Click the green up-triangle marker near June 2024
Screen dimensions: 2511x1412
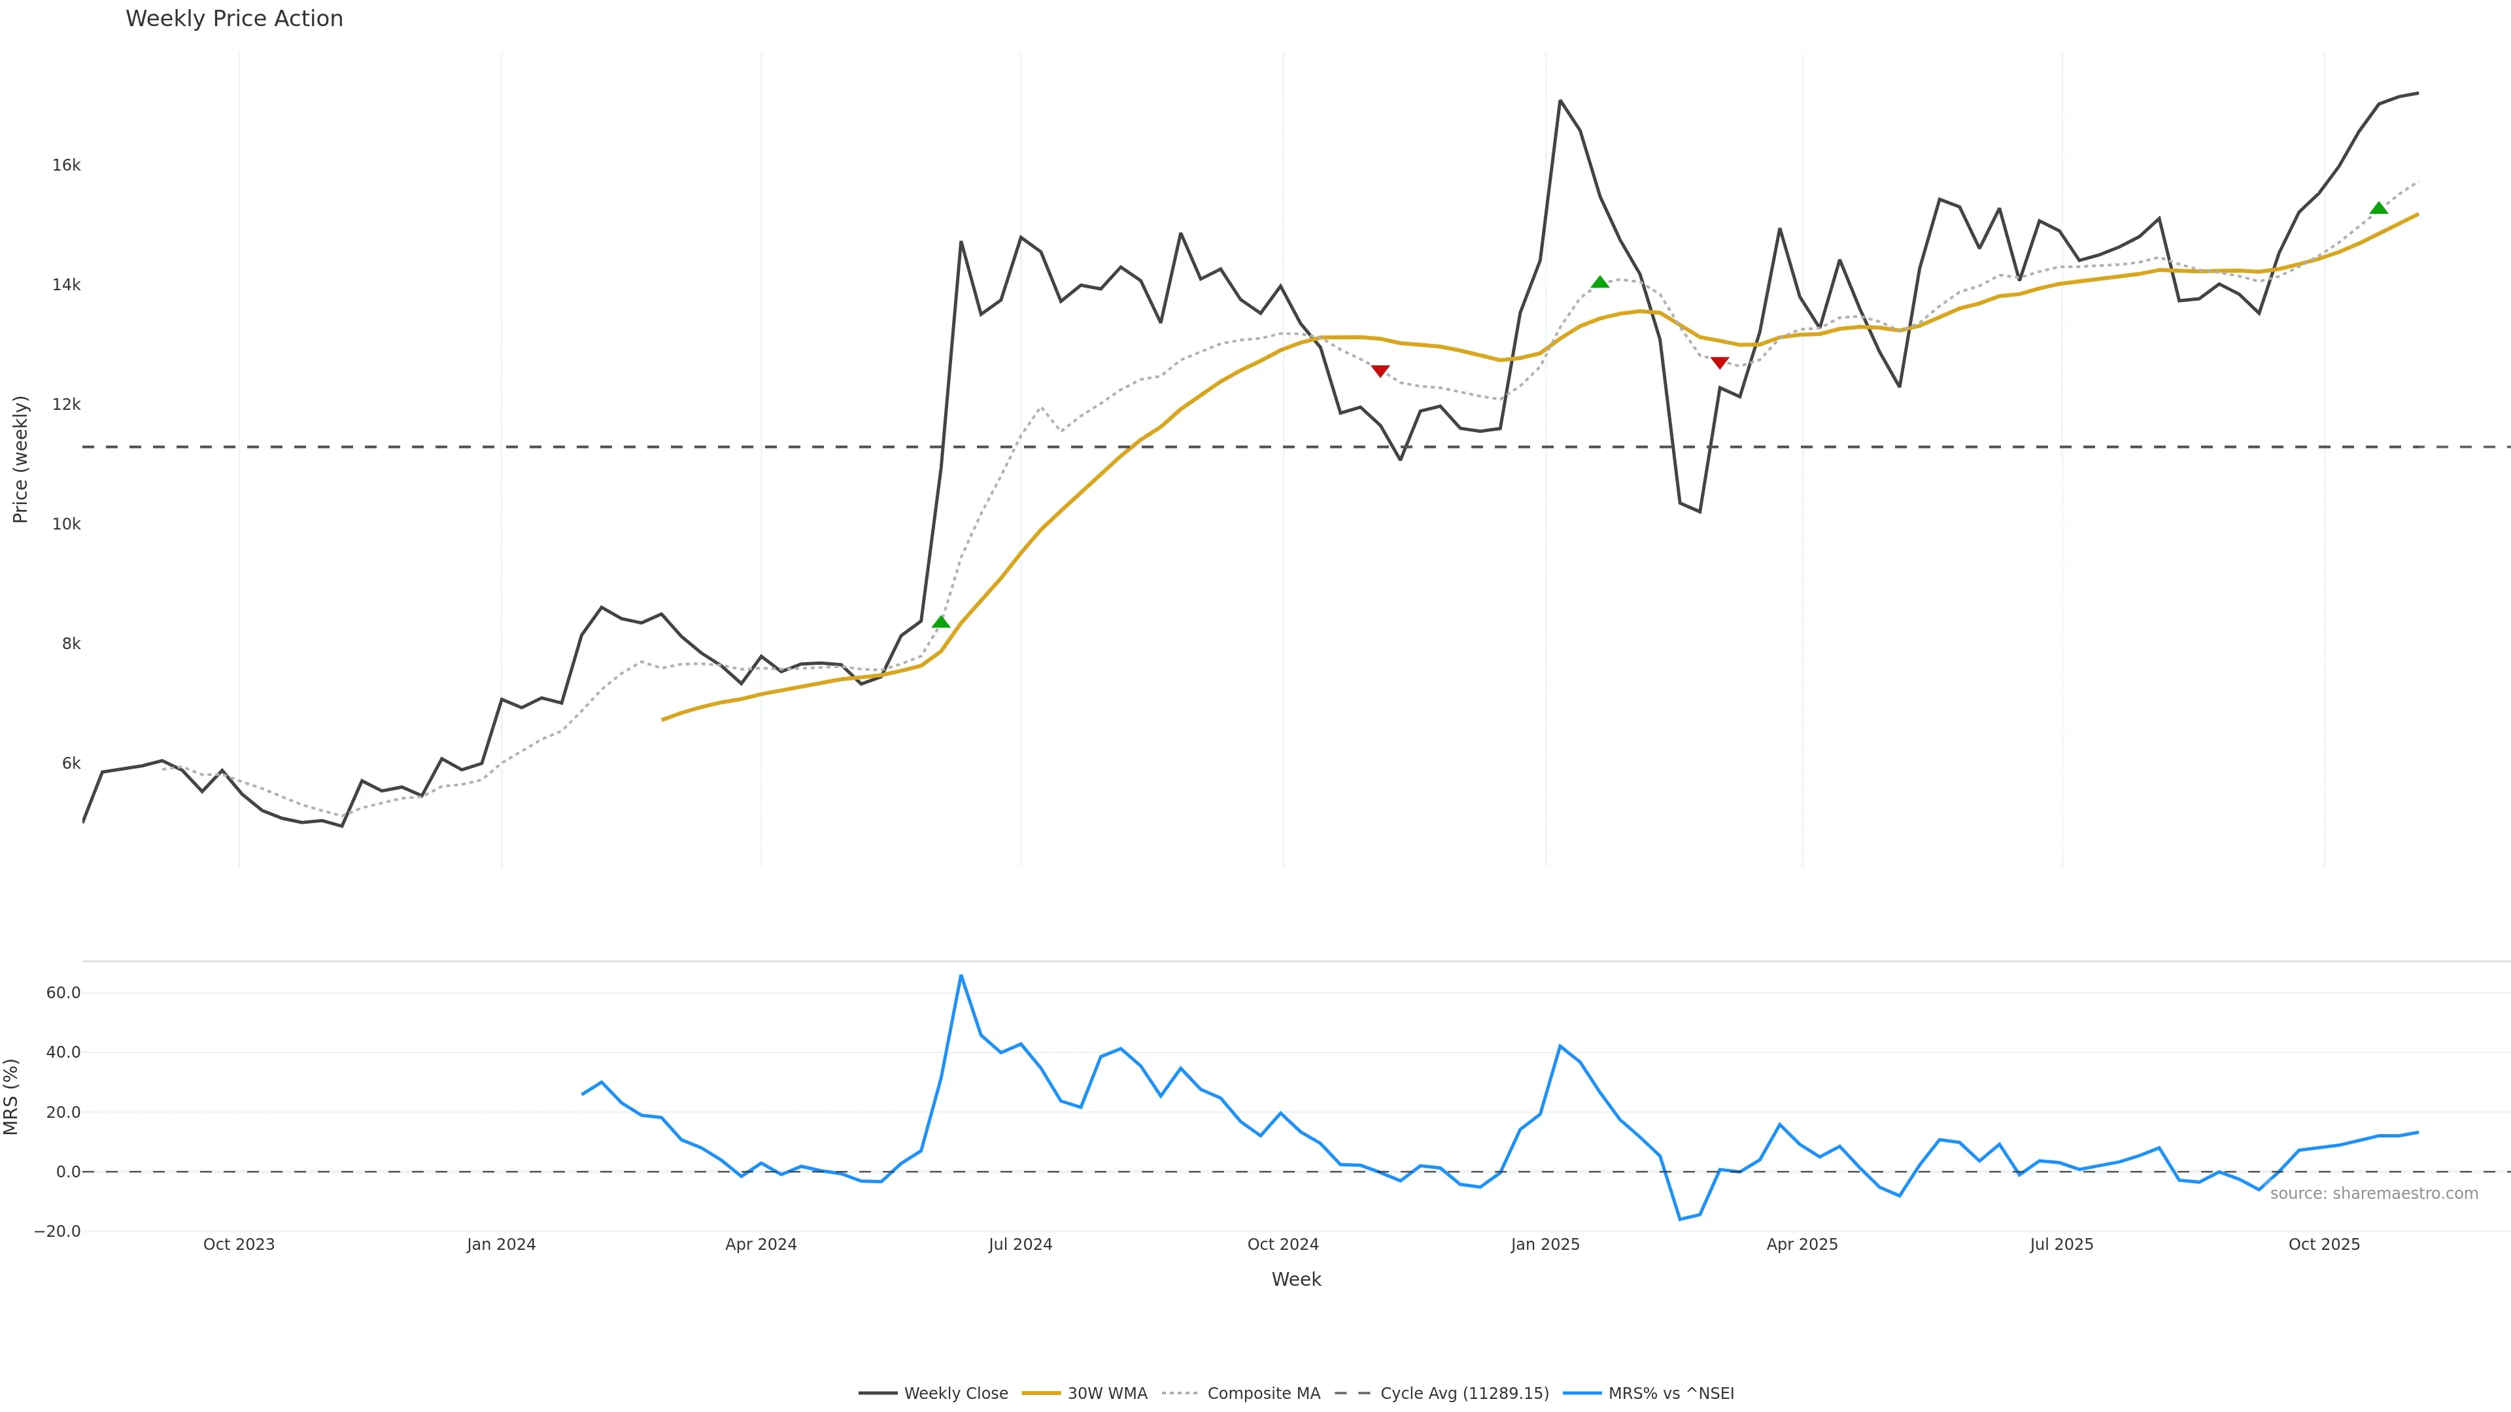pos(941,622)
